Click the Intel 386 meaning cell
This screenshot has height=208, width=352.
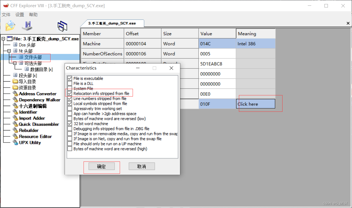(256, 44)
